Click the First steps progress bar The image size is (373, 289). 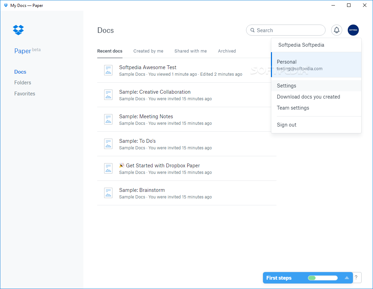tap(323, 278)
